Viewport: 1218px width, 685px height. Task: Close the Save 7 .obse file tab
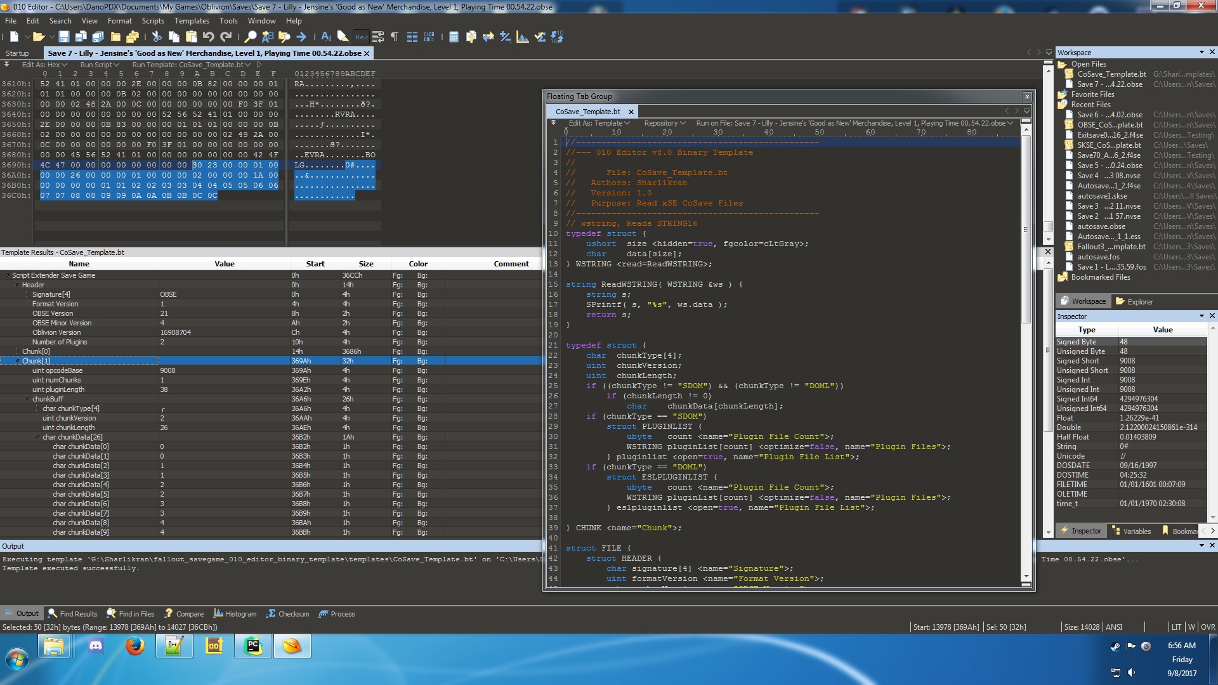pos(367,53)
